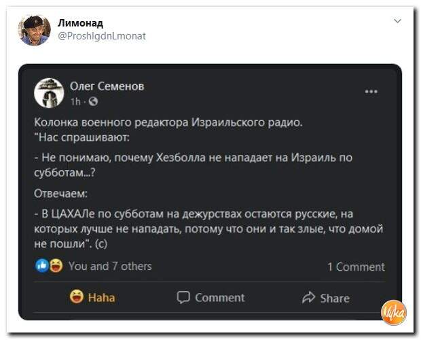Click the Haha reaction emoji in the reaction summary
Viewport: 421px width, 340px height.
56,266
